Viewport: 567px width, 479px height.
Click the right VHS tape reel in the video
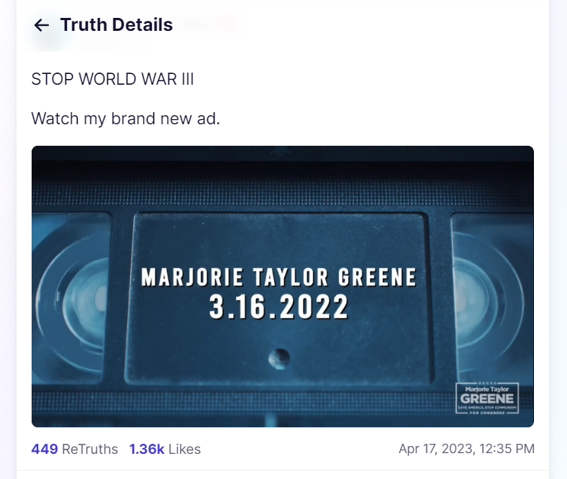491,298
